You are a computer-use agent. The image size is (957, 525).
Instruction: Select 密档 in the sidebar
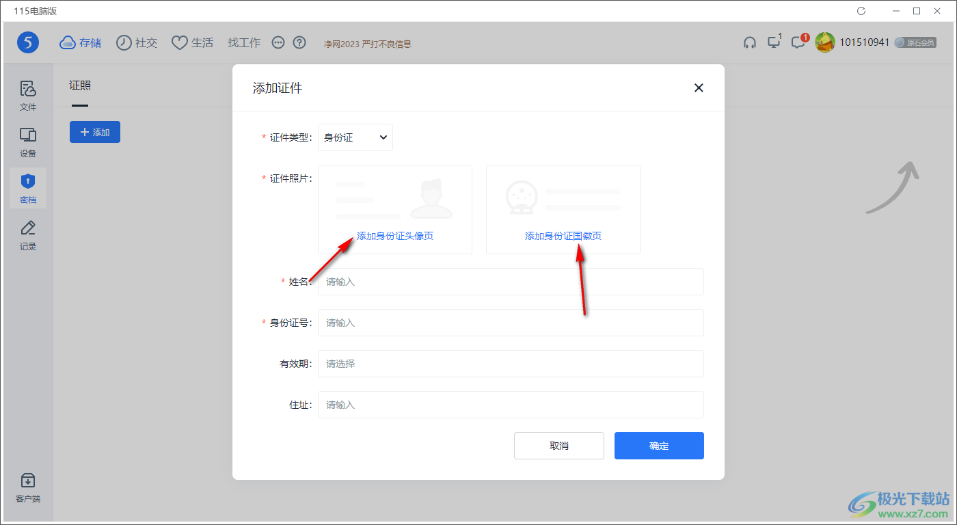pyautogui.click(x=28, y=189)
